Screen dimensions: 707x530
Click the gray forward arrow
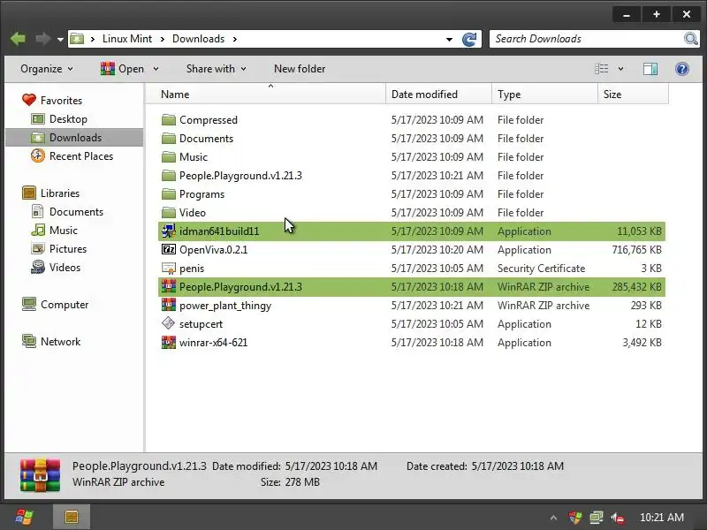(x=42, y=39)
